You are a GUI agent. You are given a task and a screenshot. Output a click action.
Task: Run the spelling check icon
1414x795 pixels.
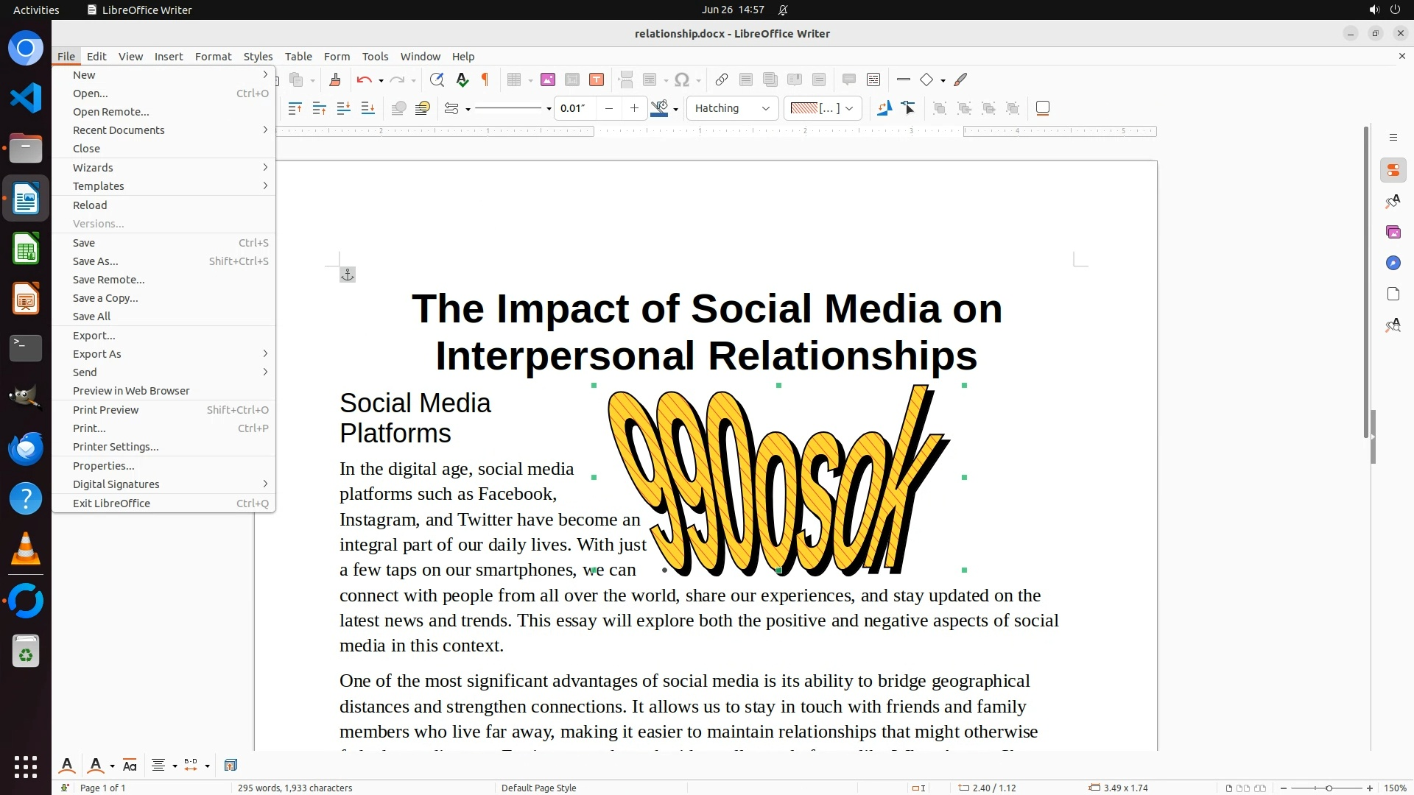pyautogui.click(x=462, y=80)
